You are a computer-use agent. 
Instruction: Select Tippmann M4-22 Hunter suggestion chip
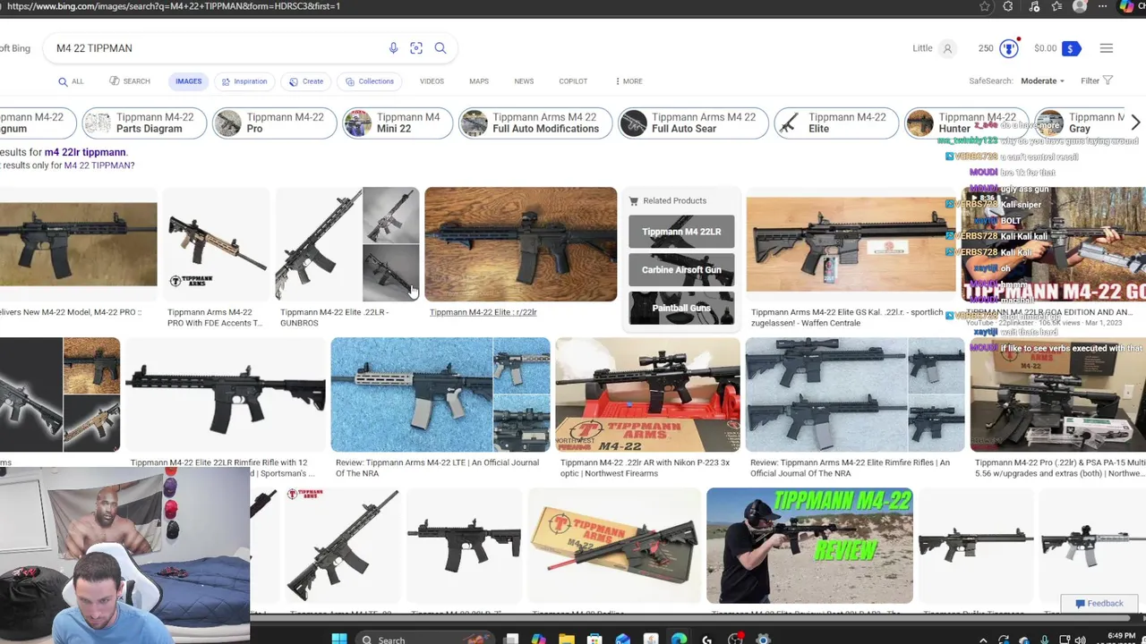[966, 123]
